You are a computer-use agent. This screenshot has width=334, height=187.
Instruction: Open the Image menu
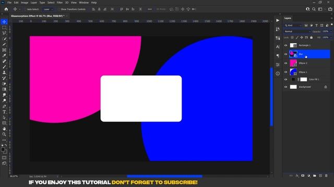click(25, 3)
